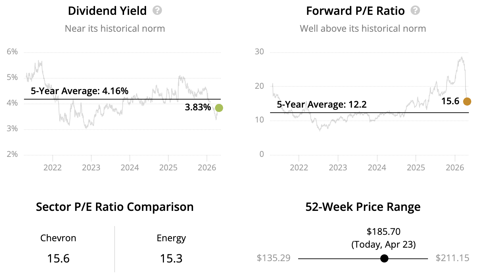Click today's $185.70 price label

[x=383, y=231]
